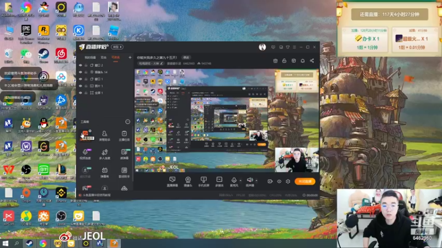Open the download tool in bottom toolbox row
Screen dimensions: 442x248
[104, 188]
